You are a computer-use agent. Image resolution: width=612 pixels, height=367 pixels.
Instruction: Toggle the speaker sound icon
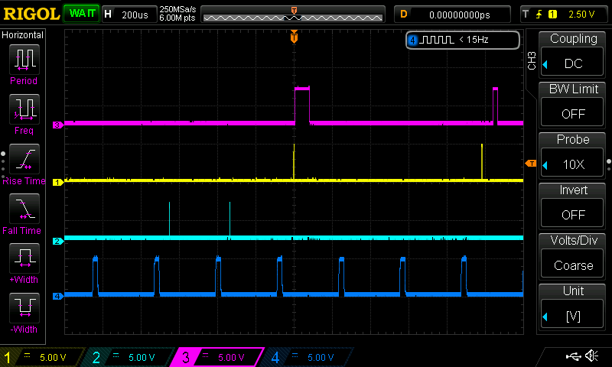click(591, 356)
